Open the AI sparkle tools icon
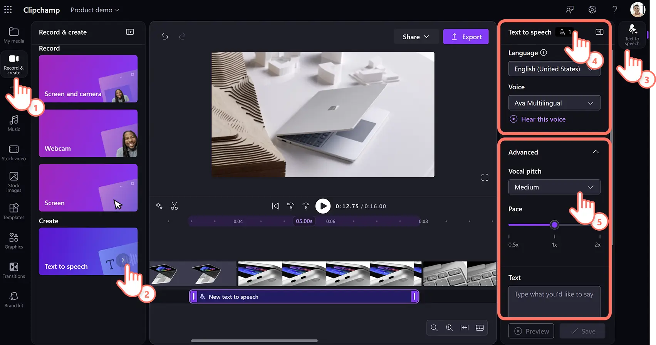This screenshot has height=345, width=656. click(159, 206)
